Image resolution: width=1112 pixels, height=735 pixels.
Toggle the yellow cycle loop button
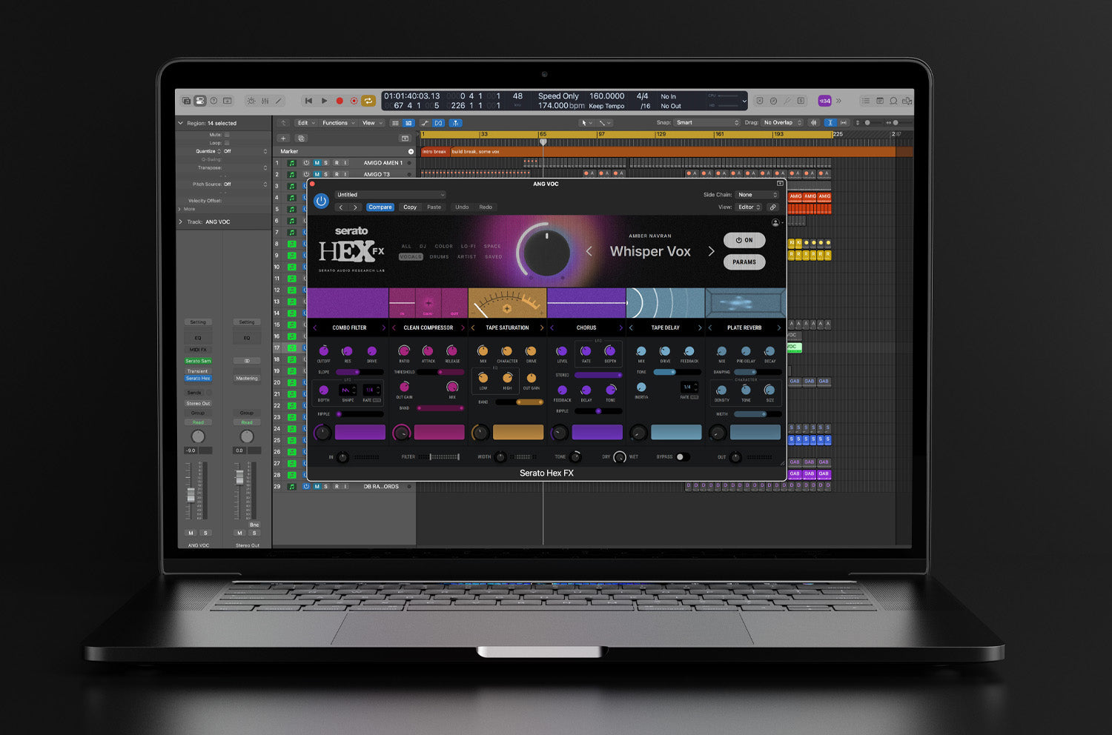(x=368, y=101)
